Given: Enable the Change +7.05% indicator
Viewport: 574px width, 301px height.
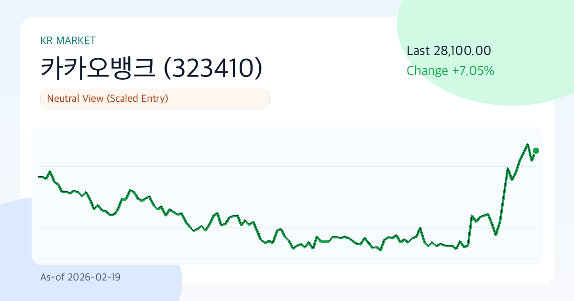Looking at the screenshot, I should [x=450, y=70].
